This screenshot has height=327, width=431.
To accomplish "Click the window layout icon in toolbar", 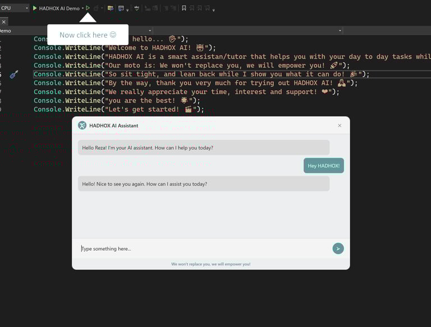I will pyautogui.click(x=121, y=8).
